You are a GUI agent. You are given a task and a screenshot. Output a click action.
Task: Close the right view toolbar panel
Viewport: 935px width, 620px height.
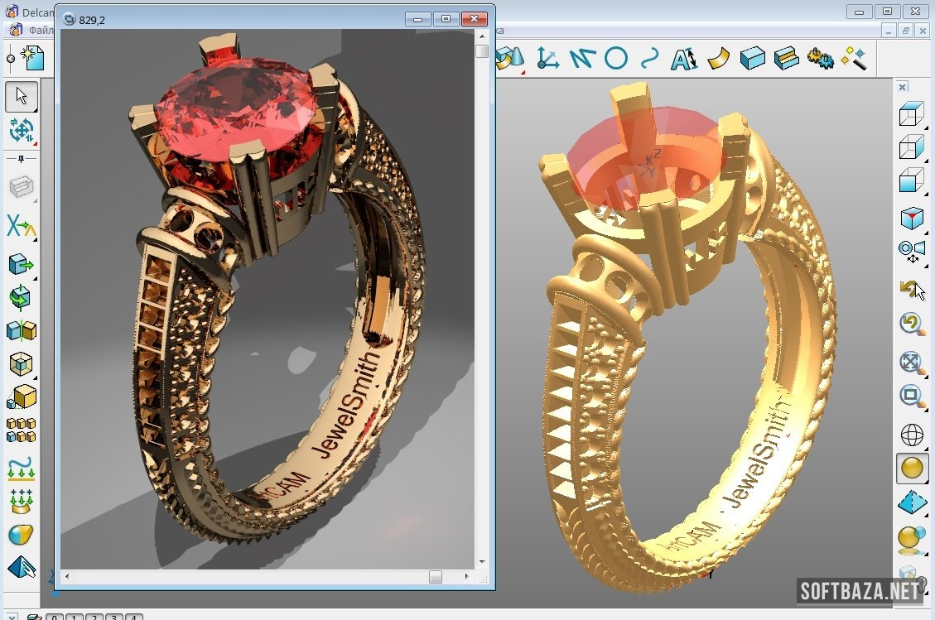coord(903,87)
